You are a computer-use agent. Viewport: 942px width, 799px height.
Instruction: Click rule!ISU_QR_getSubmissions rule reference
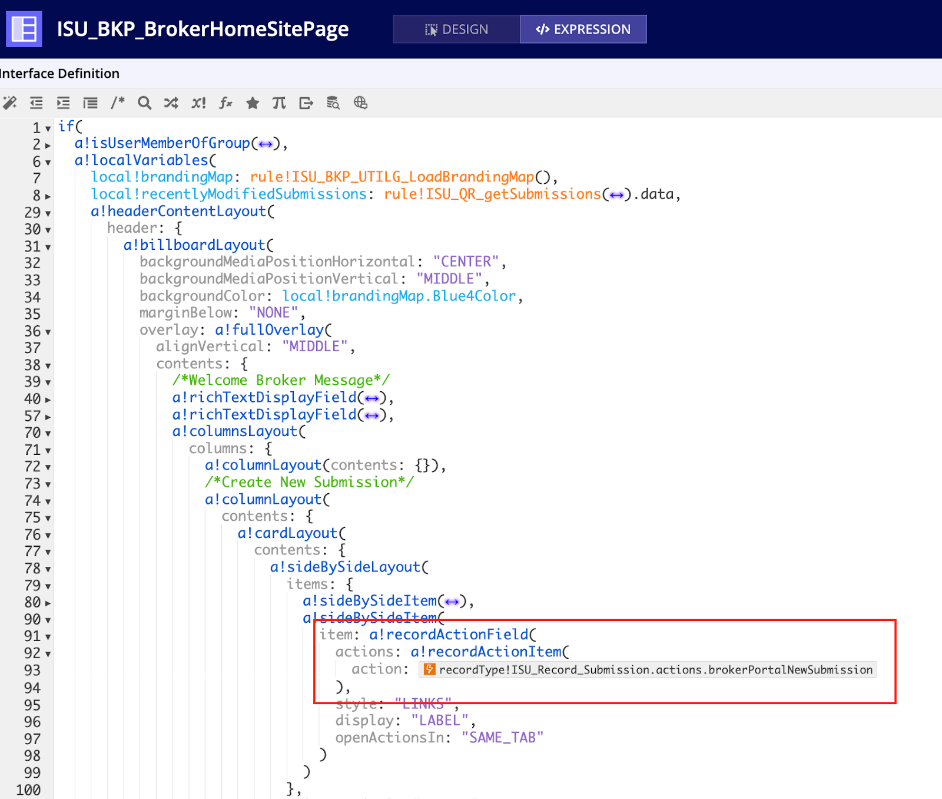492,194
